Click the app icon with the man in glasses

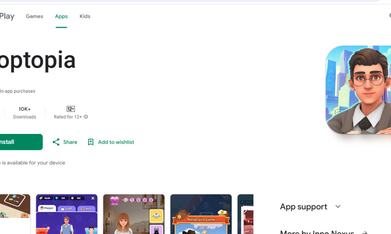coord(358,90)
